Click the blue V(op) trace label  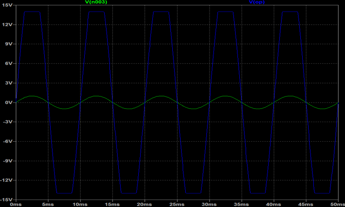coord(257,2)
